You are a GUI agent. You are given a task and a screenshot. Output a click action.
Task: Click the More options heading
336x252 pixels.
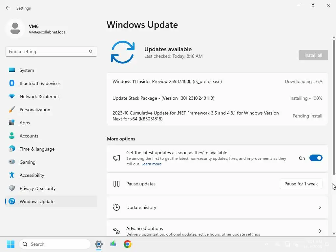(121, 139)
